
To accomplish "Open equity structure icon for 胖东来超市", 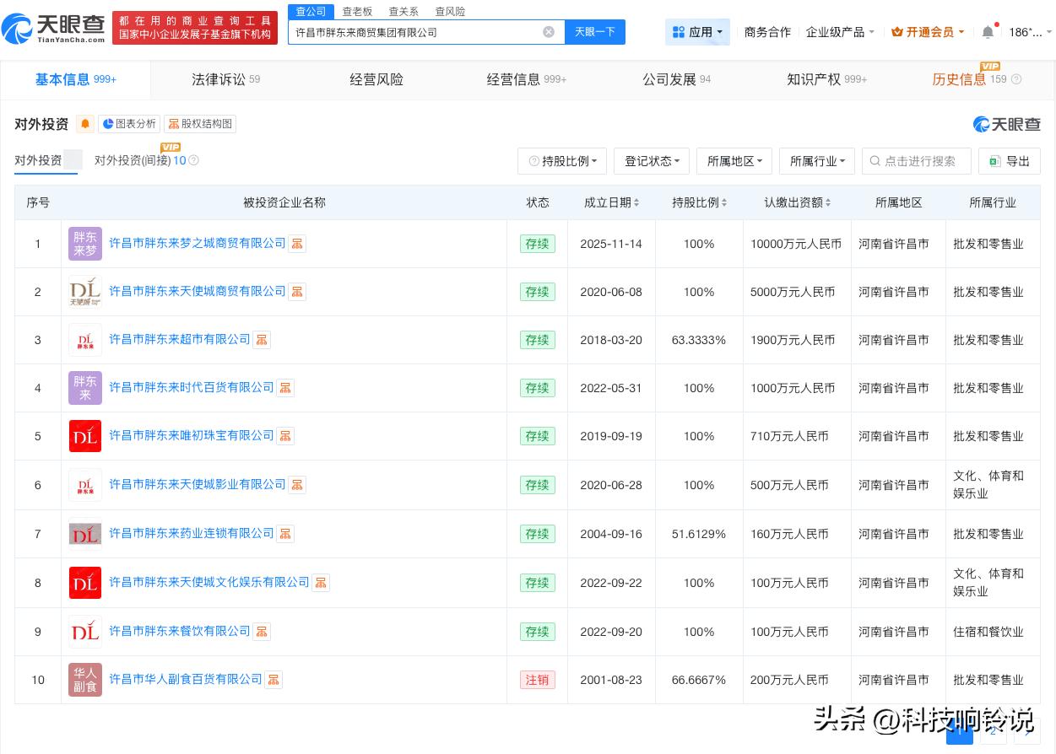I will click(x=262, y=340).
